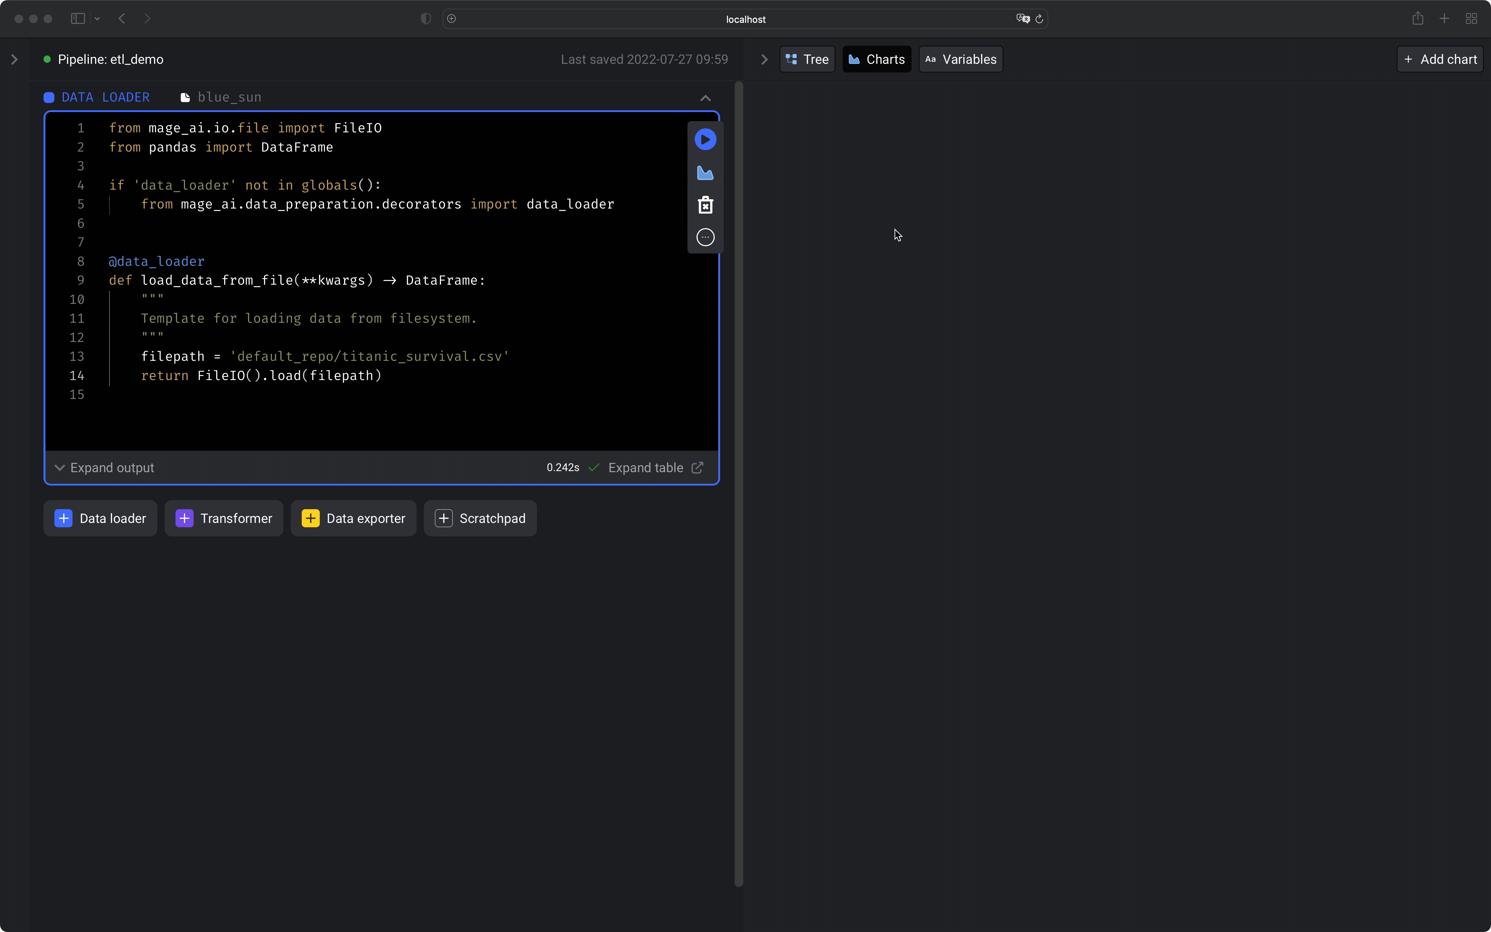This screenshot has height=932, width=1491.
Task: Collapse the right side panel chevron
Action: point(764,60)
